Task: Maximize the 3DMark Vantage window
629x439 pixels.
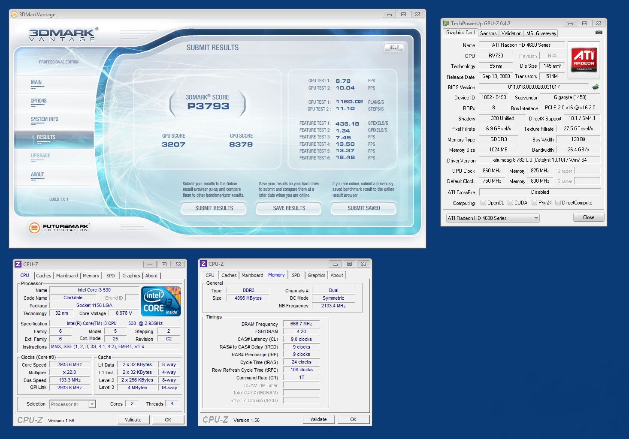Action: click(x=403, y=14)
